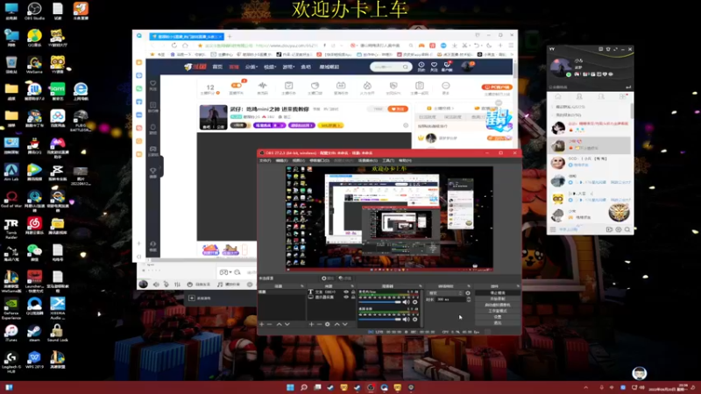The height and width of the screenshot is (394, 701).
Task: Pop out the OBS sources dock
Action: 352,286
